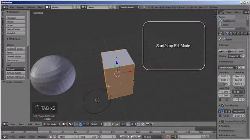Toggle the Full Sample checkbox
Image resolution: width=250 pixels, height=140 pixels.
[x=220, y=116]
